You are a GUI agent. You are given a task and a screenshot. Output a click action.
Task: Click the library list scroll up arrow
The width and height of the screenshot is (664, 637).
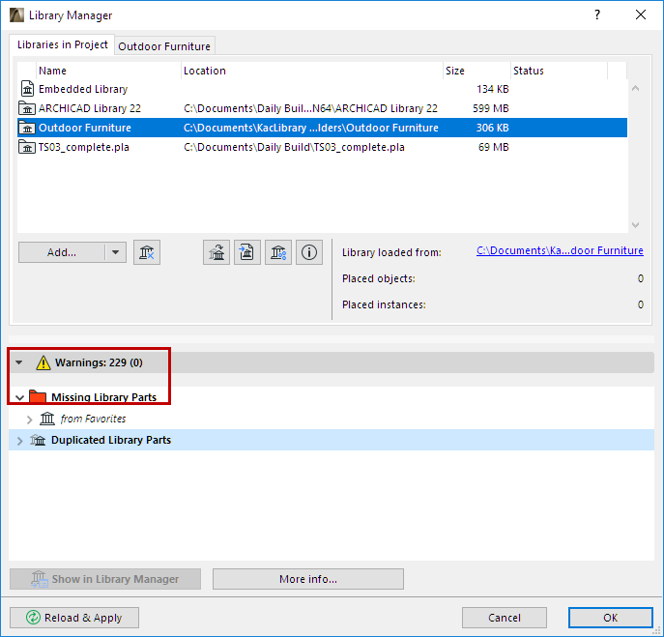point(635,89)
